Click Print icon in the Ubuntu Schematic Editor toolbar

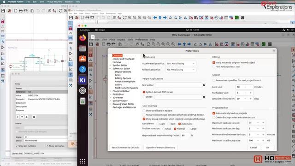click(x=108, y=44)
